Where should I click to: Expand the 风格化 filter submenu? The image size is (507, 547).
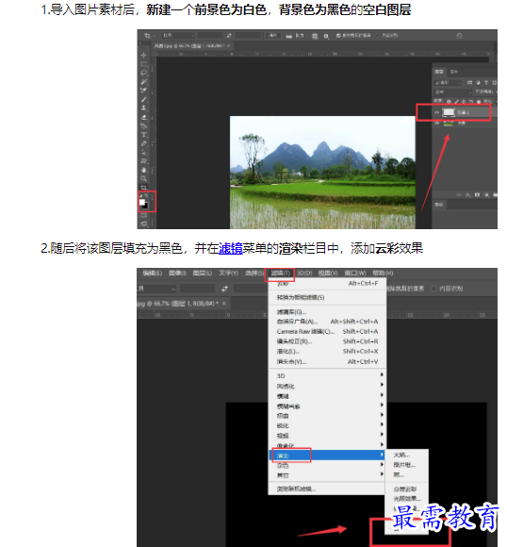[328, 386]
